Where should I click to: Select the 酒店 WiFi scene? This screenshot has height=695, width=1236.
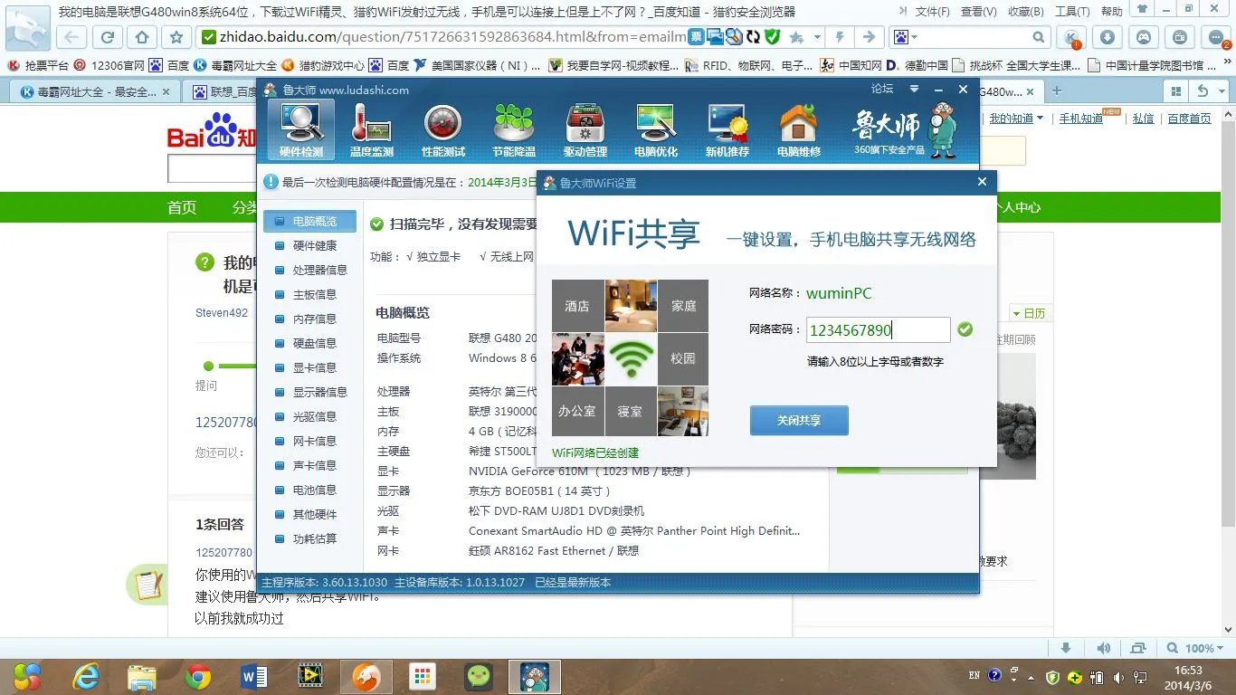pyautogui.click(x=577, y=306)
